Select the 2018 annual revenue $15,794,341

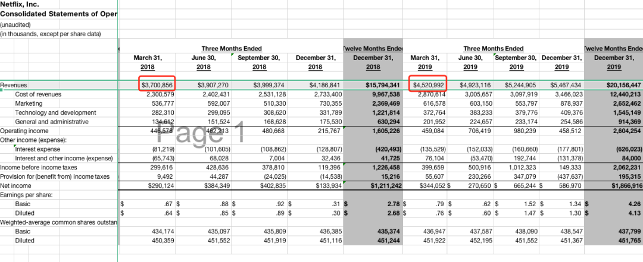coord(383,85)
